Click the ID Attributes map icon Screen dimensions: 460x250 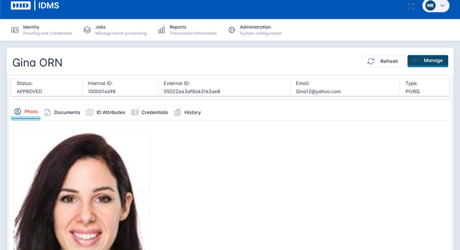[90, 112]
